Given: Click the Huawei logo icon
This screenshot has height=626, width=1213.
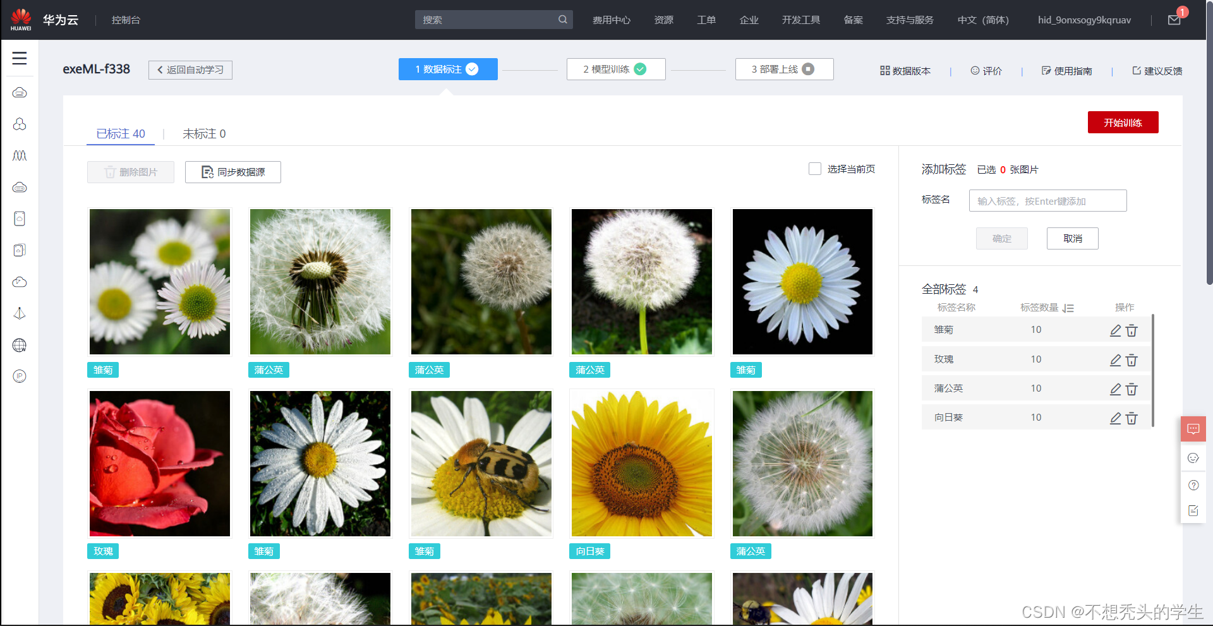Looking at the screenshot, I should [x=21, y=20].
